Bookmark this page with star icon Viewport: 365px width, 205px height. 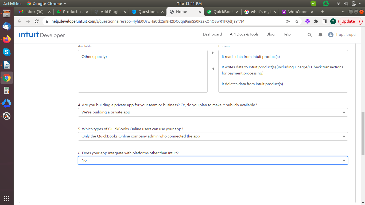(x=297, y=21)
